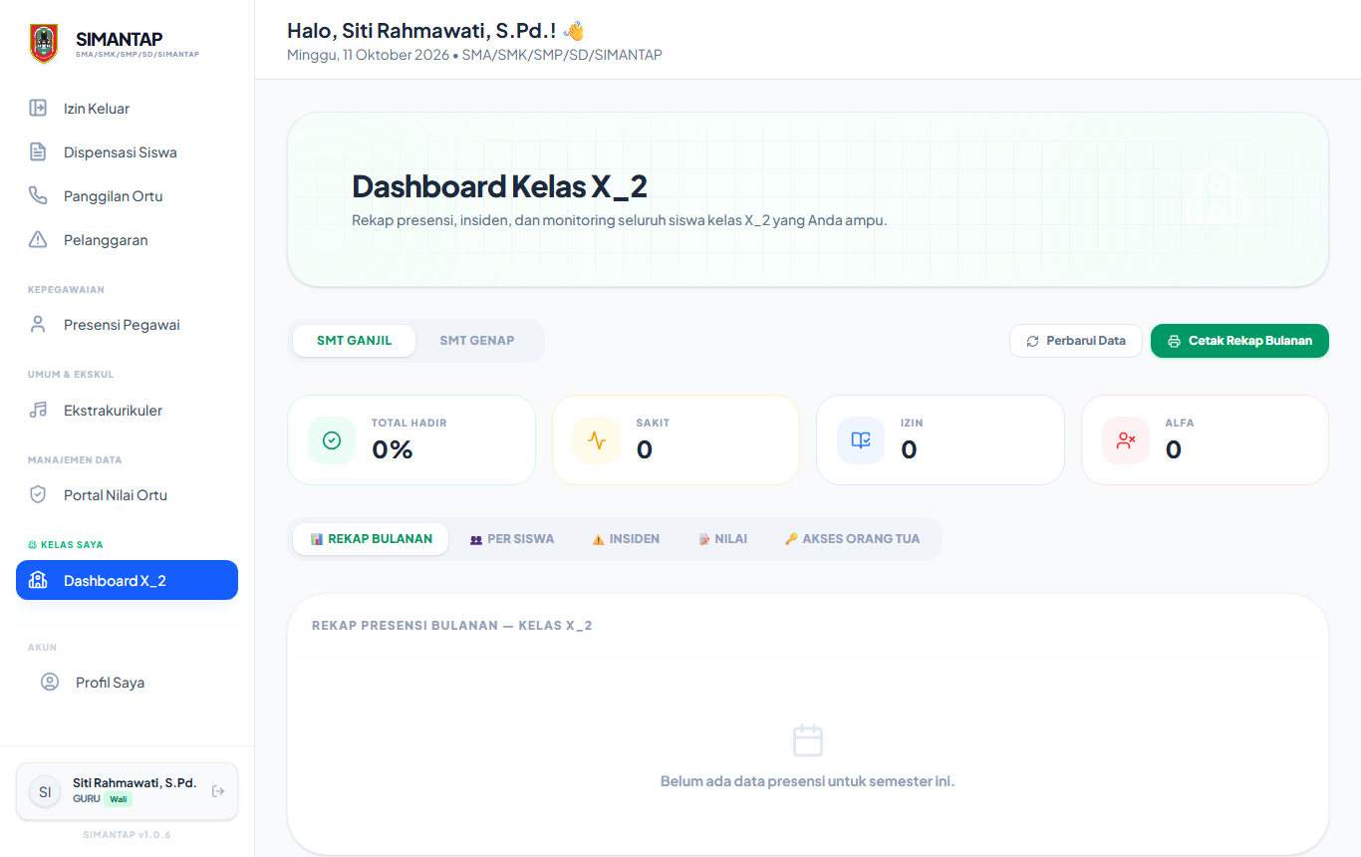This screenshot has width=1361, height=857.
Task: Click the 'Minggu, 11 Oktober 2026' date text
Action: [x=367, y=55]
